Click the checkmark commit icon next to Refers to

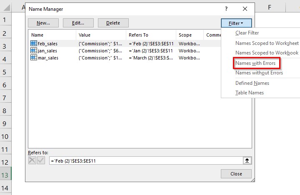coord(41,160)
